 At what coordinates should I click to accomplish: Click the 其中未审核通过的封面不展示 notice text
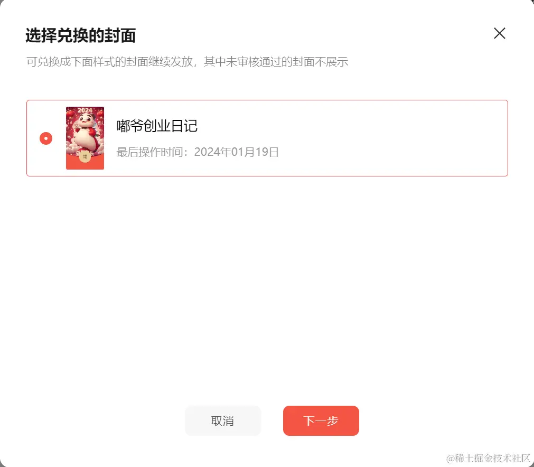click(x=276, y=62)
